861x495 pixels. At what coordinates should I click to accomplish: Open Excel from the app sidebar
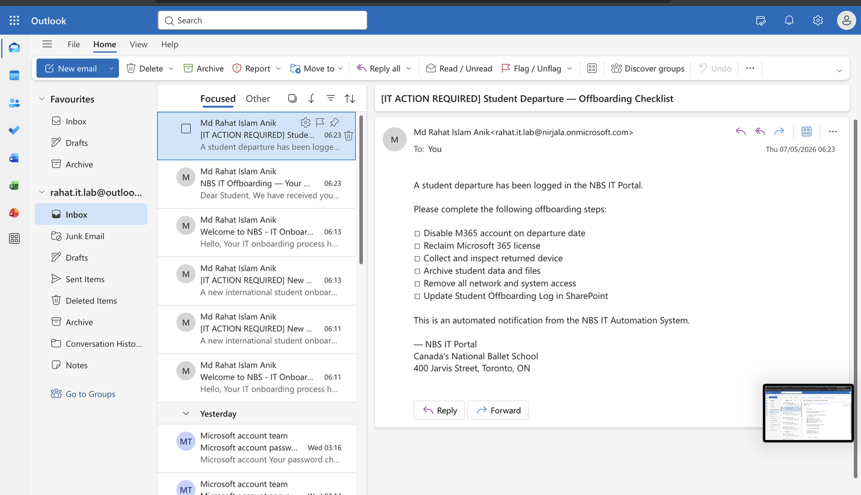click(x=14, y=185)
